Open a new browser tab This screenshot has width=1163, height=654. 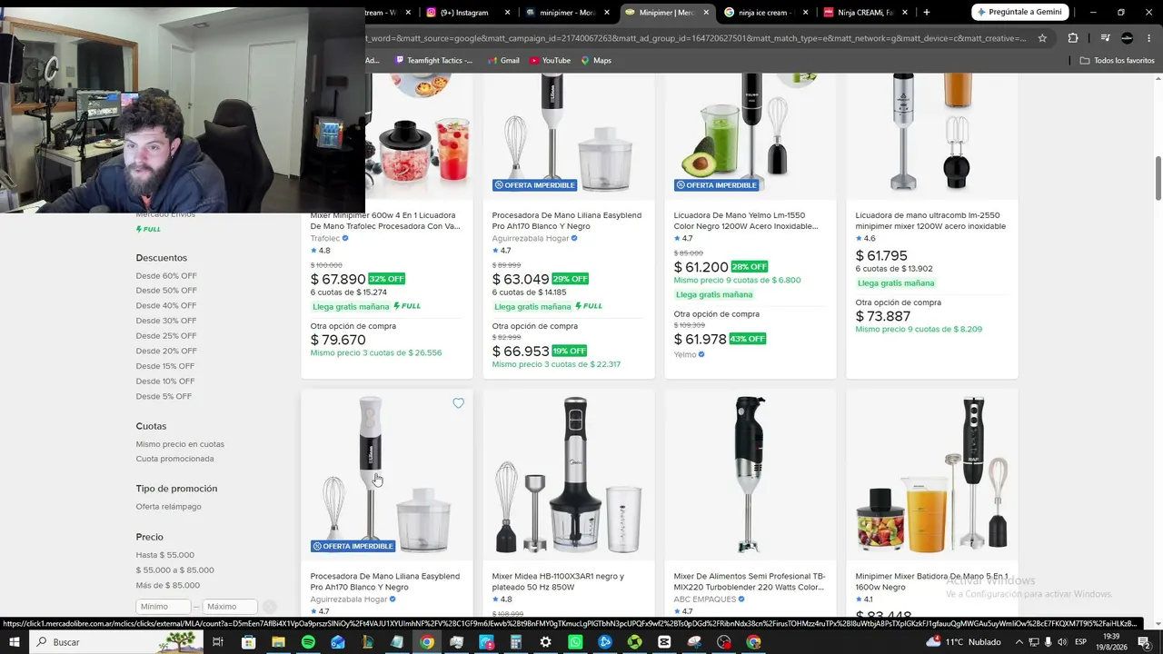coord(926,13)
